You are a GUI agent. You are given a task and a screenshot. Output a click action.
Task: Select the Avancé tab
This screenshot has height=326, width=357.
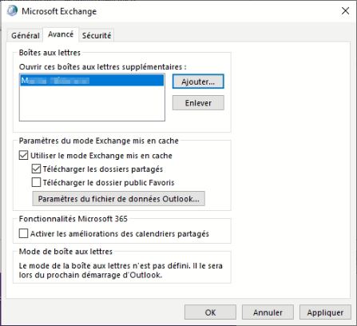coord(61,34)
